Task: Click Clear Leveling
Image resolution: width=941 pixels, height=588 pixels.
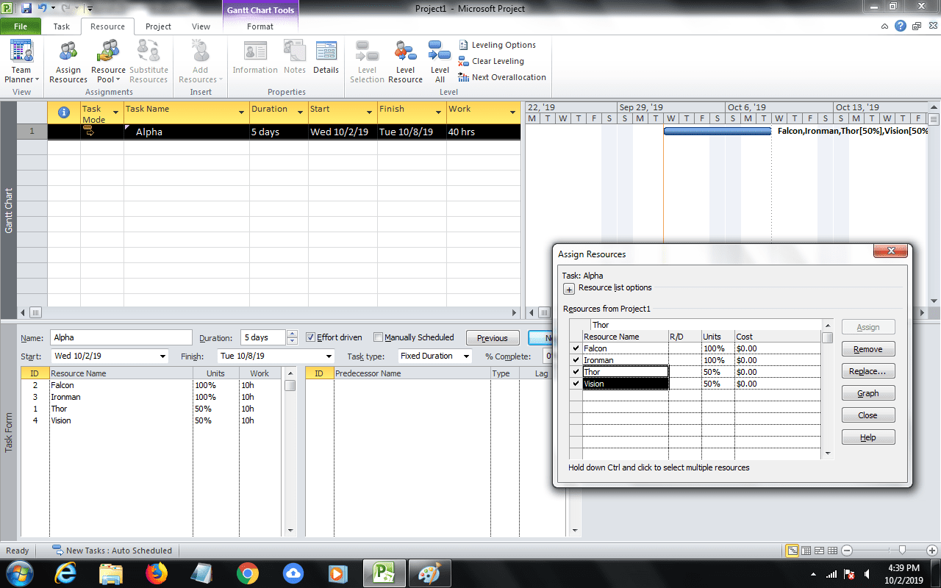Action: (x=491, y=61)
